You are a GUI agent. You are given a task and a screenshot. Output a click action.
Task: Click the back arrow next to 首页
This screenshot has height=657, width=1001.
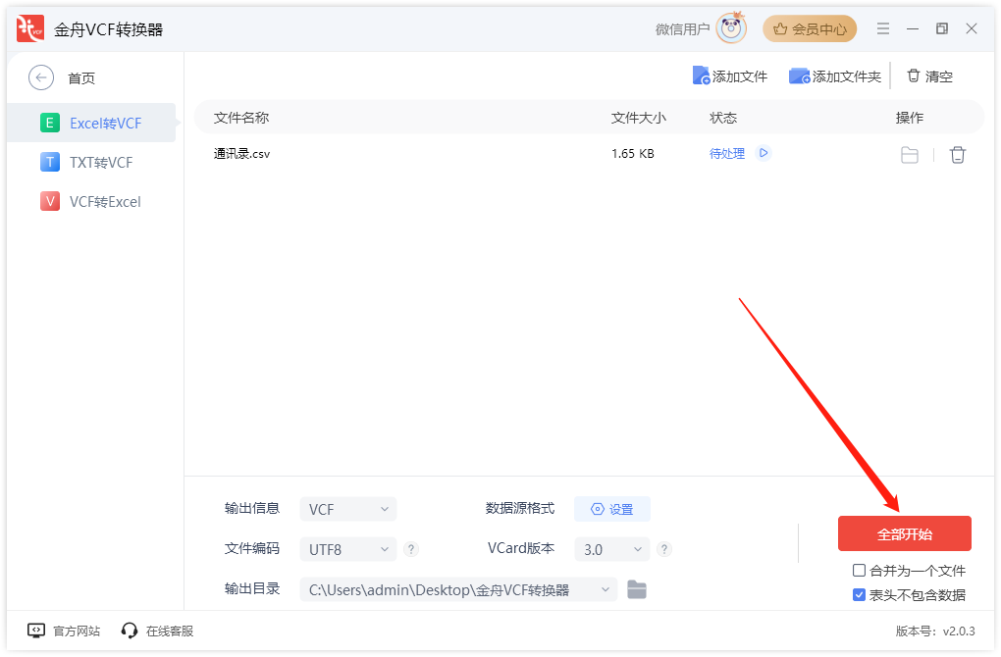pos(41,77)
